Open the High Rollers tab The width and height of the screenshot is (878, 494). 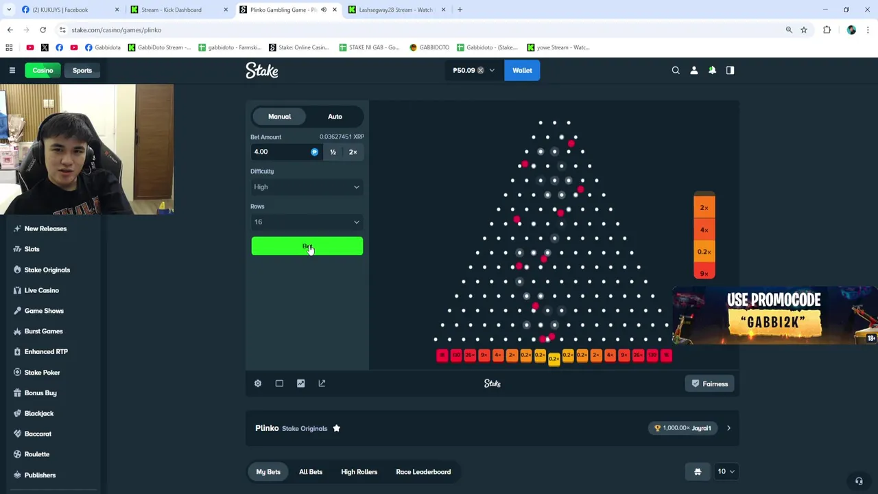359,472
